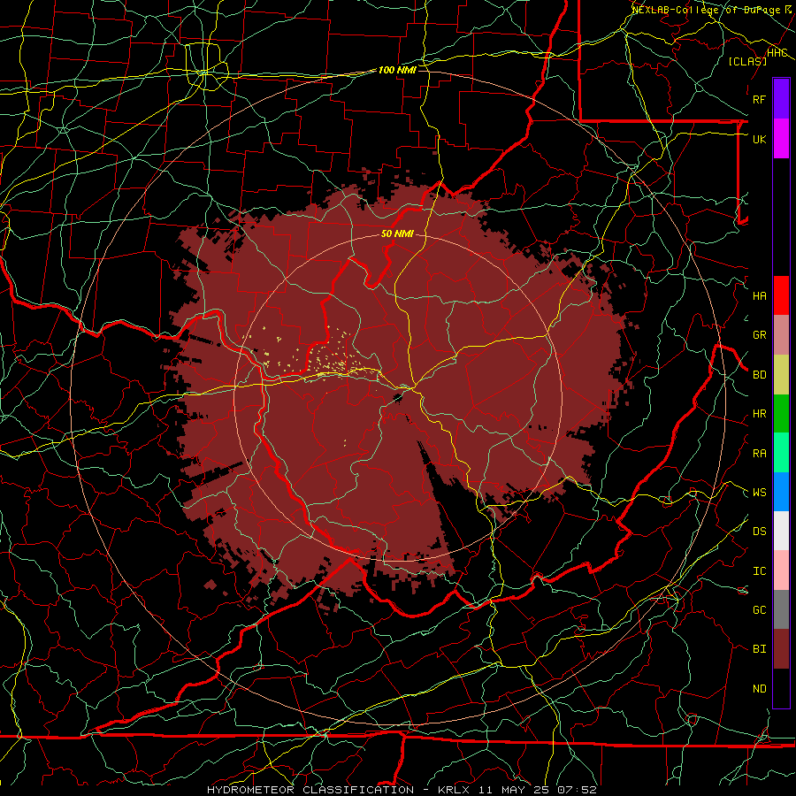Click the "100 NMI" range ring label
Image resolution: width=796 pixels, height=796 pixels.
397,70
